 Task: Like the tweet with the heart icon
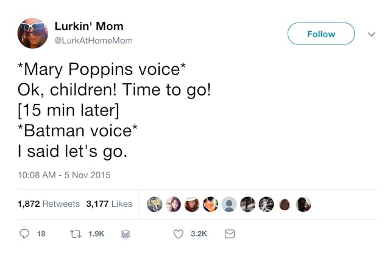[x=179, y=234]
